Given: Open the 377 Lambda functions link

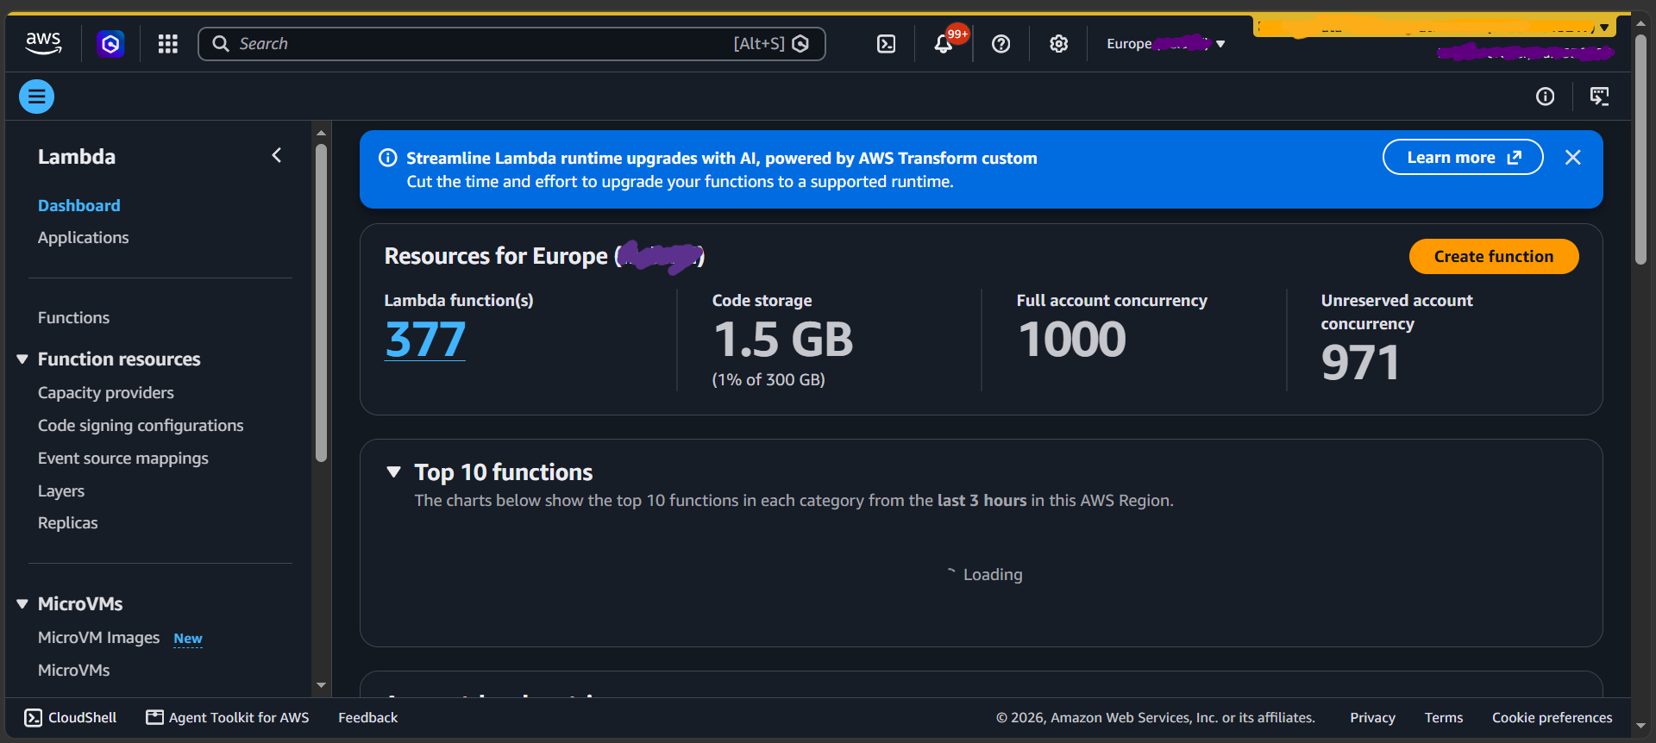Looking at the screenshot, I should click(x=425, y=340).
